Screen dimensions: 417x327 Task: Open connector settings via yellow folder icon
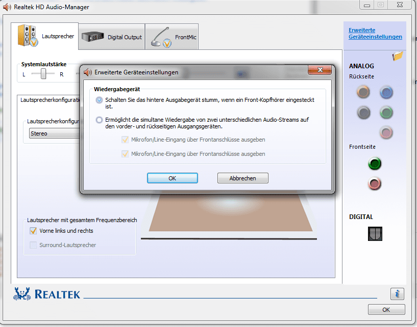coord(398,56)
